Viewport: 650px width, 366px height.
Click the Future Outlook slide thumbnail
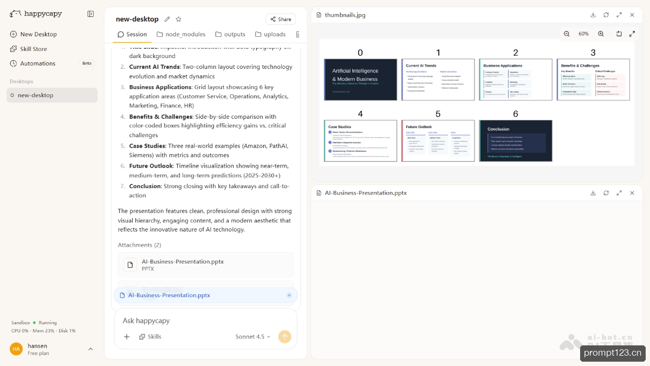tap(438, 140)
